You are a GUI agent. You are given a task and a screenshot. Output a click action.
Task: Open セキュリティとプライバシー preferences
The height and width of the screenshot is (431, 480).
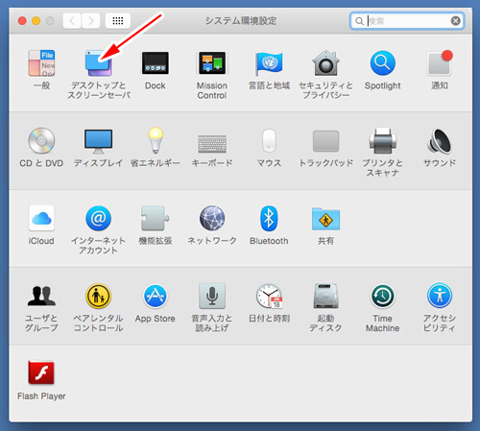pos(325,63)
